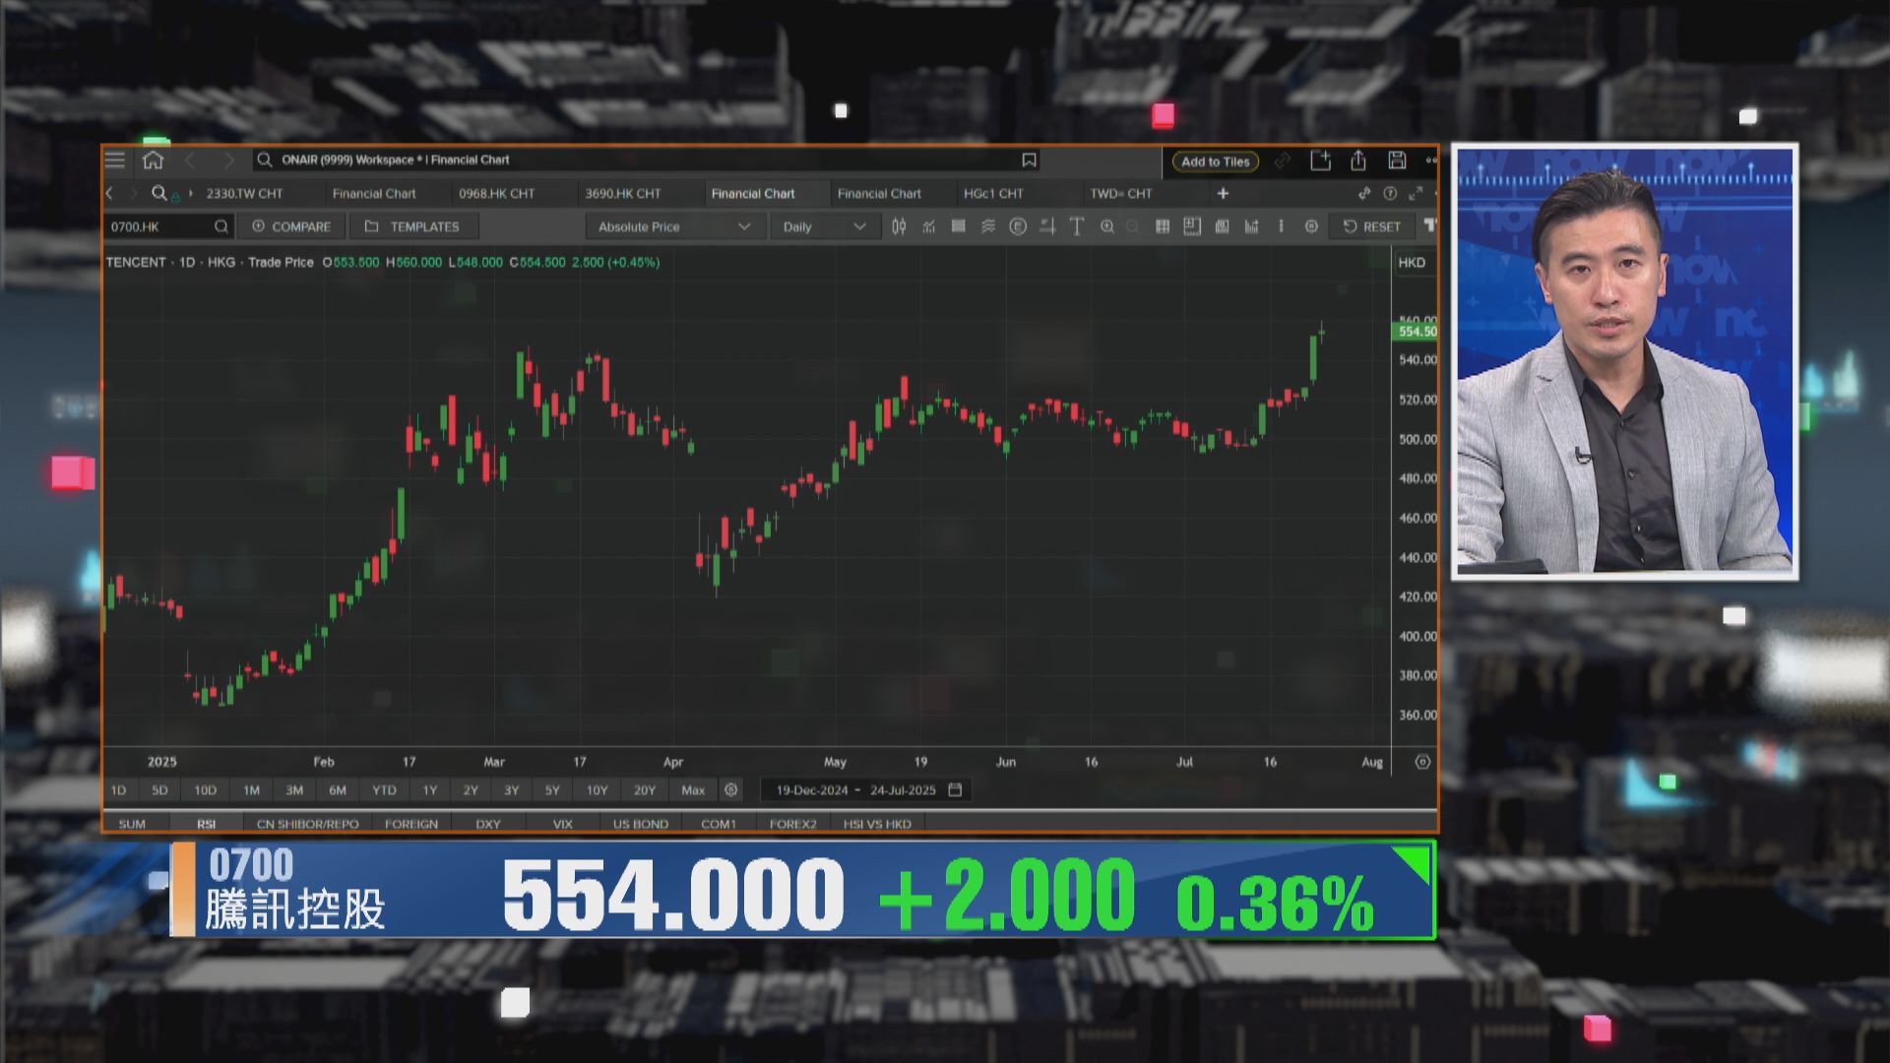Click the share upload icon
This screenshot has height=1063, width=1890.
click(1358, 160)
